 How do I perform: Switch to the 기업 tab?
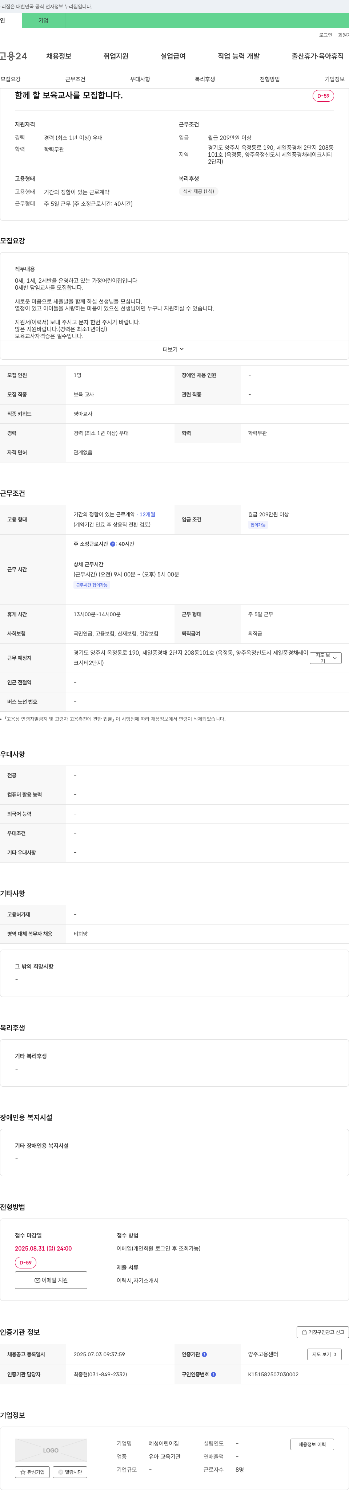coord(43,20)
